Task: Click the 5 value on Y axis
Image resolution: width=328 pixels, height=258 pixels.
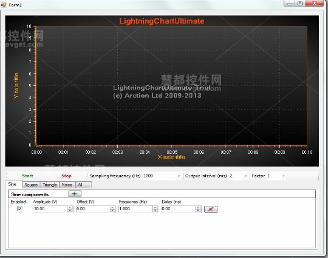Action: (x=30, y=86)
